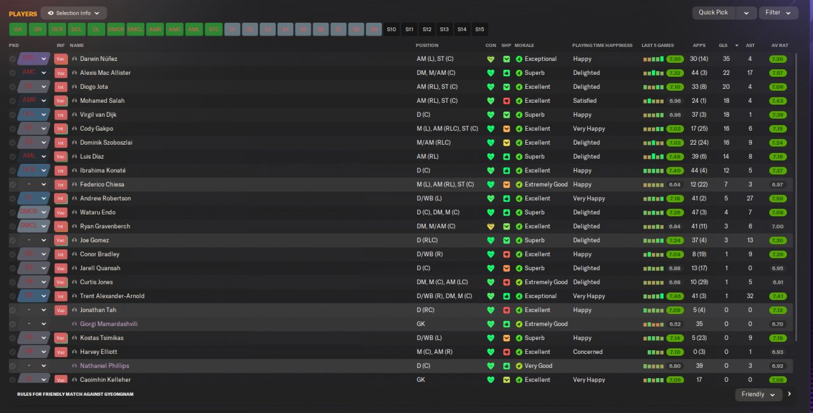Sort by the AV RAT column header
The width and height of the screenshot is (813, 413).
[779, 46]
